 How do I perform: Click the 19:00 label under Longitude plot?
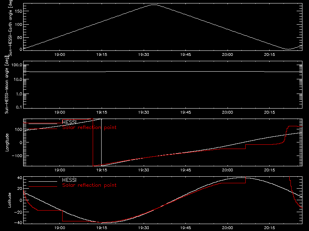coord(60,170)
